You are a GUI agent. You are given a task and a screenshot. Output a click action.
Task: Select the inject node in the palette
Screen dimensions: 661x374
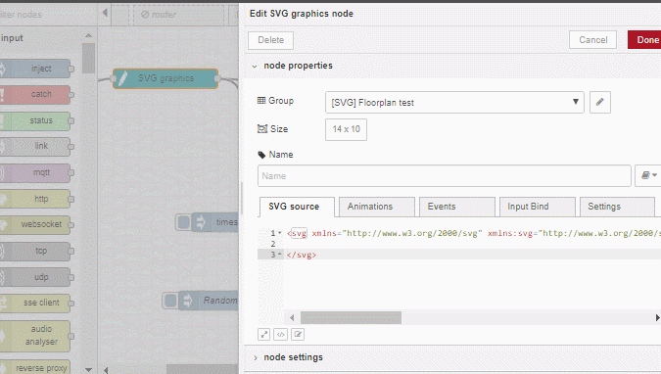(35, 69)
